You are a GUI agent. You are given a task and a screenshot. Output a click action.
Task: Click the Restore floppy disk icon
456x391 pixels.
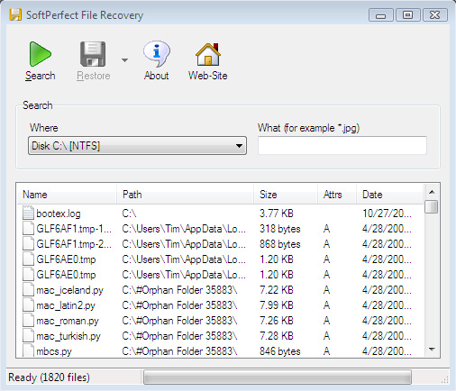click(x=93, y=54)
